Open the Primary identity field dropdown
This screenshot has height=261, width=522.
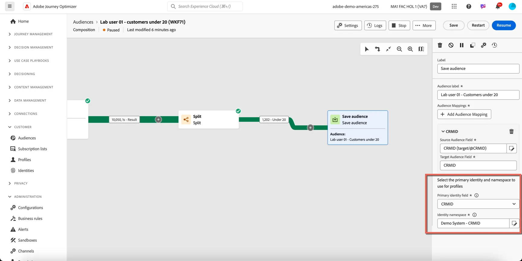click(478, 204)
